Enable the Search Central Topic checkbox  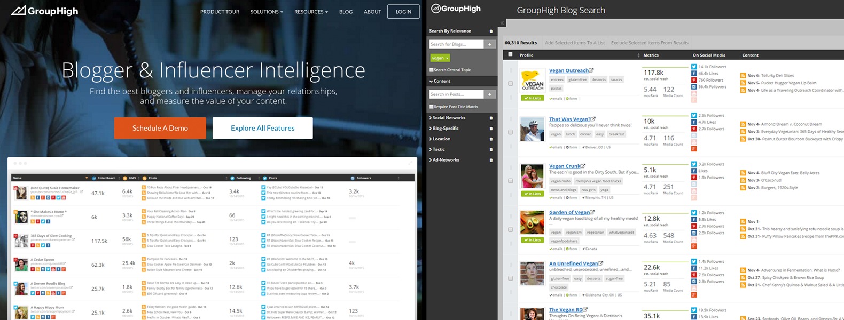[x=432, y=70]
